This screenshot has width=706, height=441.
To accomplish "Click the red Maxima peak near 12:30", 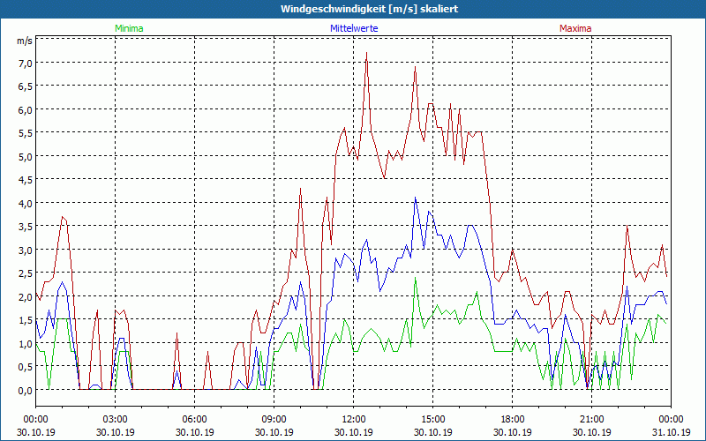I will pos(367,53).
